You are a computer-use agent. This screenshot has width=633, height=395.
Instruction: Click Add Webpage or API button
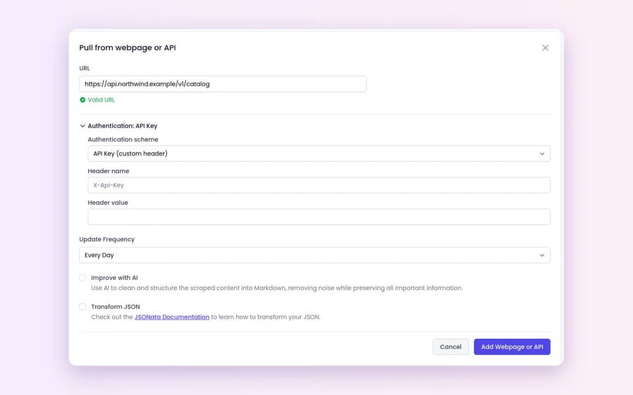tap(512, 347)
